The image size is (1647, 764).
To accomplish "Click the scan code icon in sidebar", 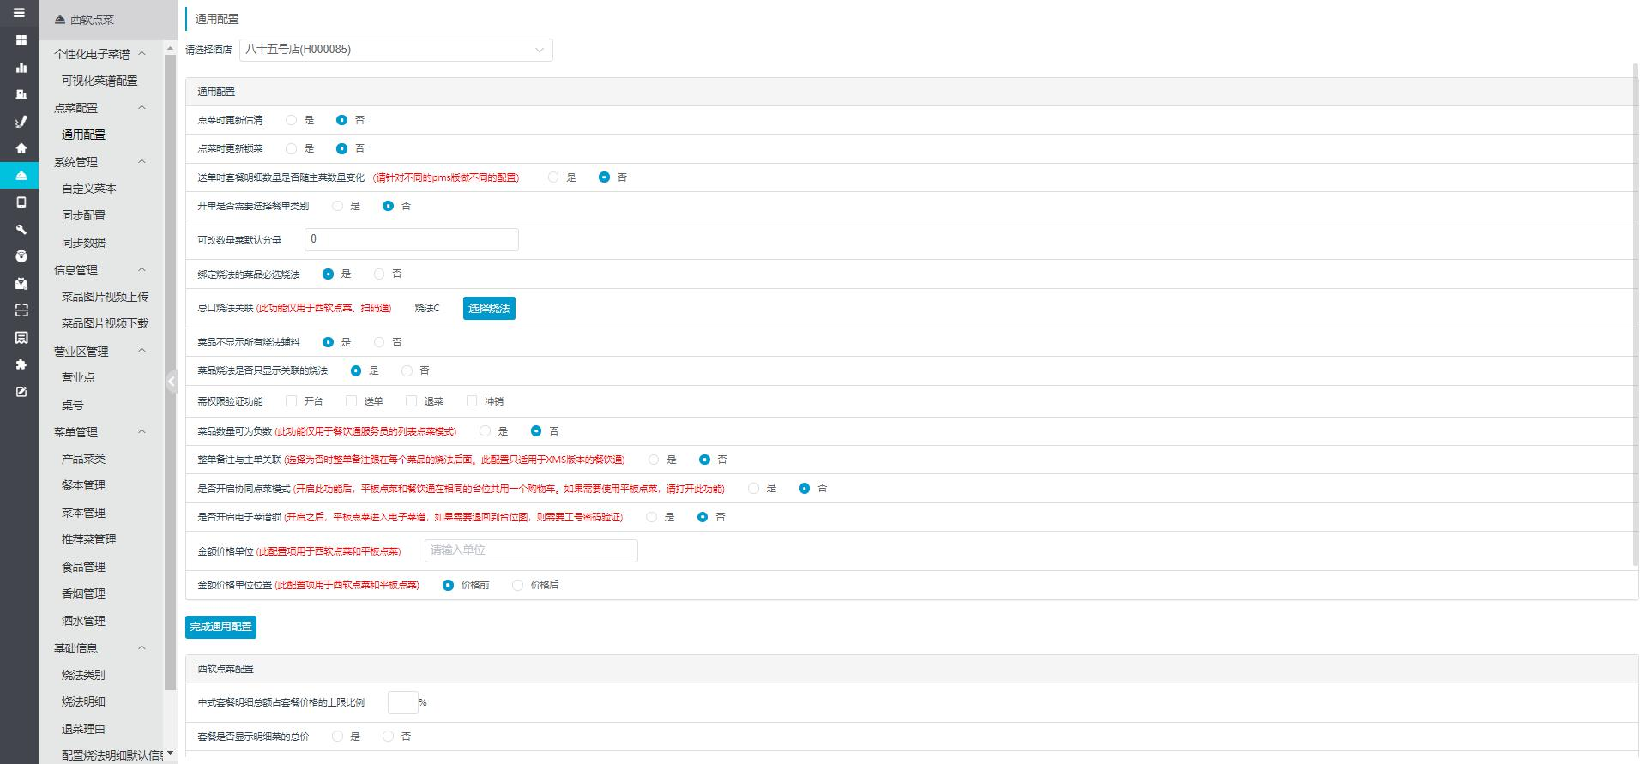I will 21,310.
